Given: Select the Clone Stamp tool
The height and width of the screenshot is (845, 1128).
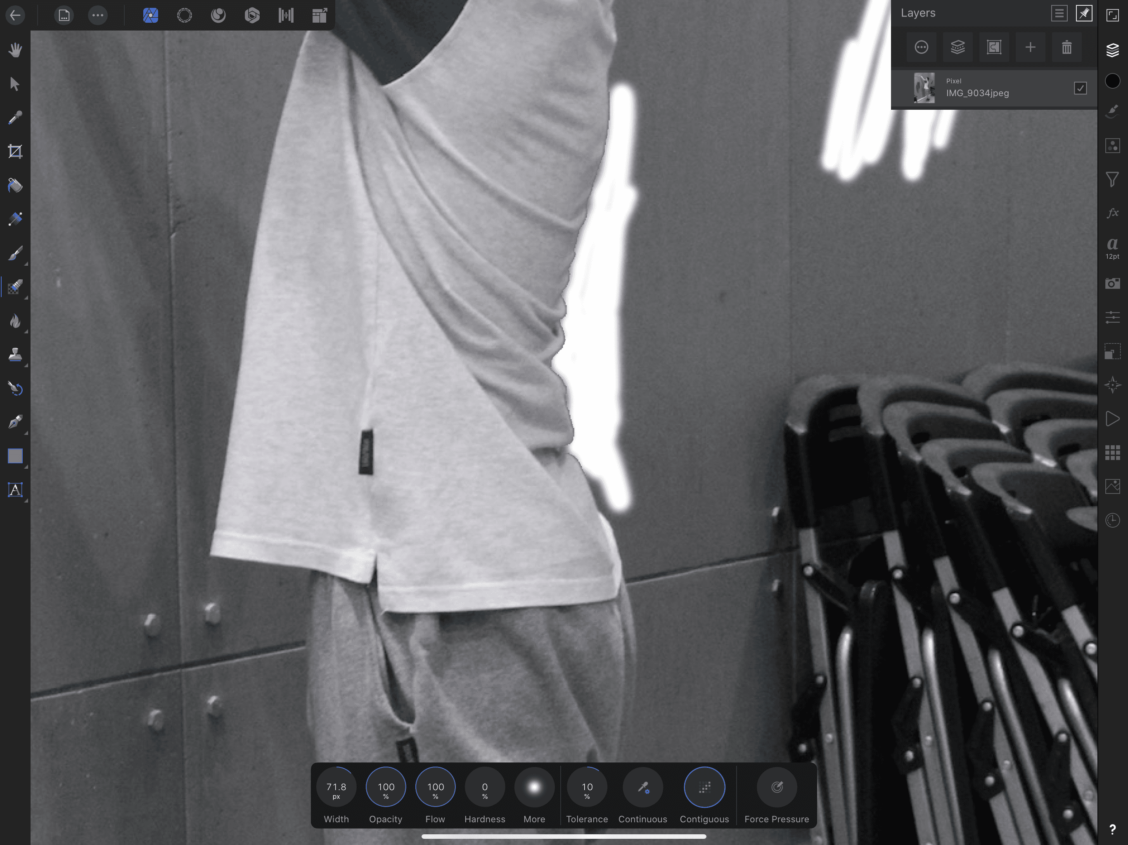Looking at the screenshot, I should 15,355.
